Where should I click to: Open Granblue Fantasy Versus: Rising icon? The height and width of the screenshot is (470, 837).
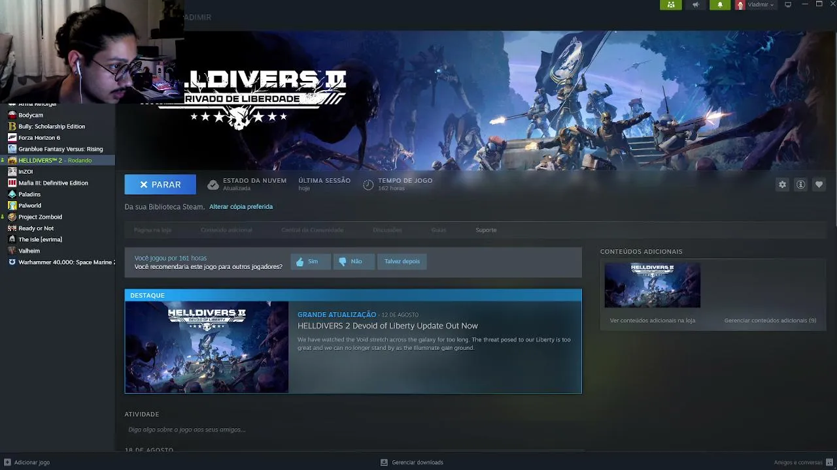pos(12,149)
